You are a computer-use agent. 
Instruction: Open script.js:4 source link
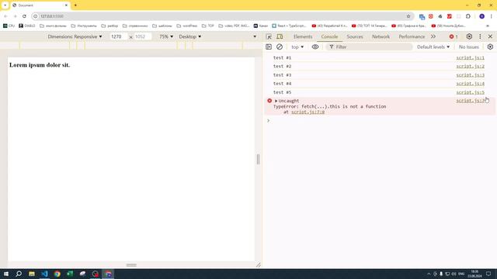(x=470, y=84)
